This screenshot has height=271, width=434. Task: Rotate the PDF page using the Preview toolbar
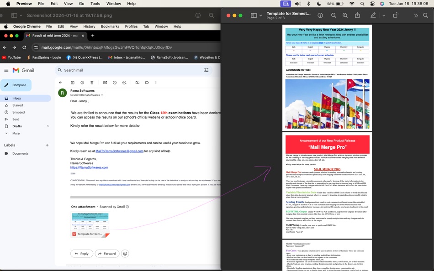(396, 16)
